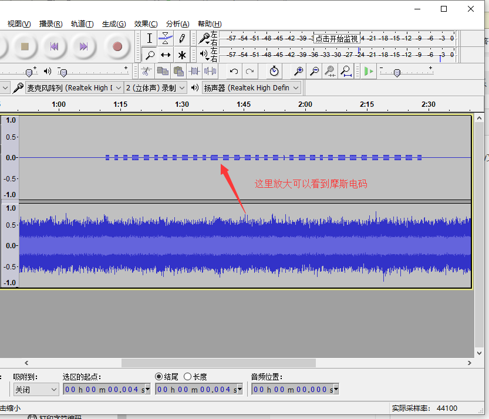Select the Draw pencil tool

[182, 38]
